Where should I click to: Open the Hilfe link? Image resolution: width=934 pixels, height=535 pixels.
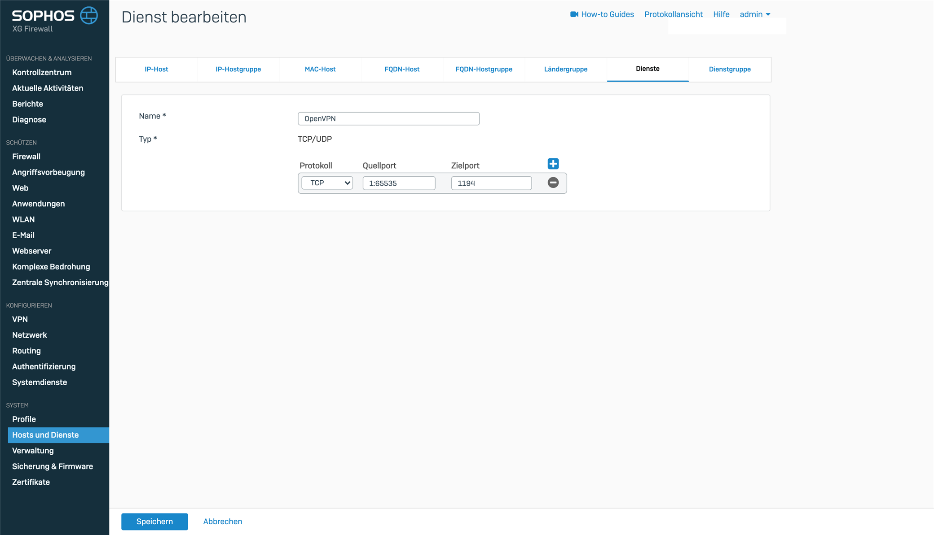[721, 14]
